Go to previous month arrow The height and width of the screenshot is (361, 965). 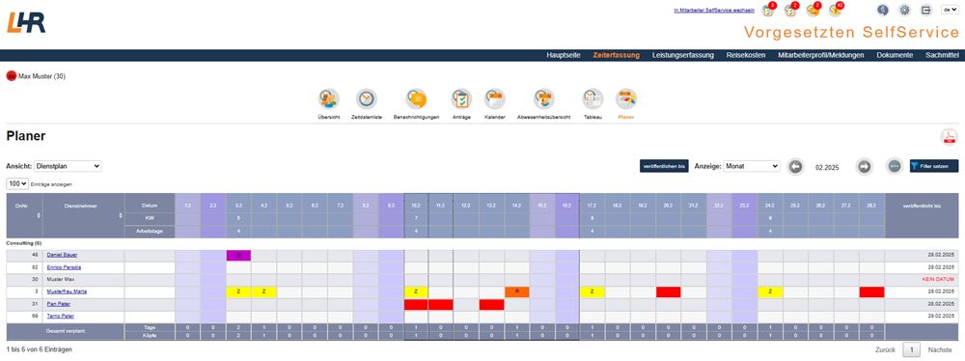796,166
